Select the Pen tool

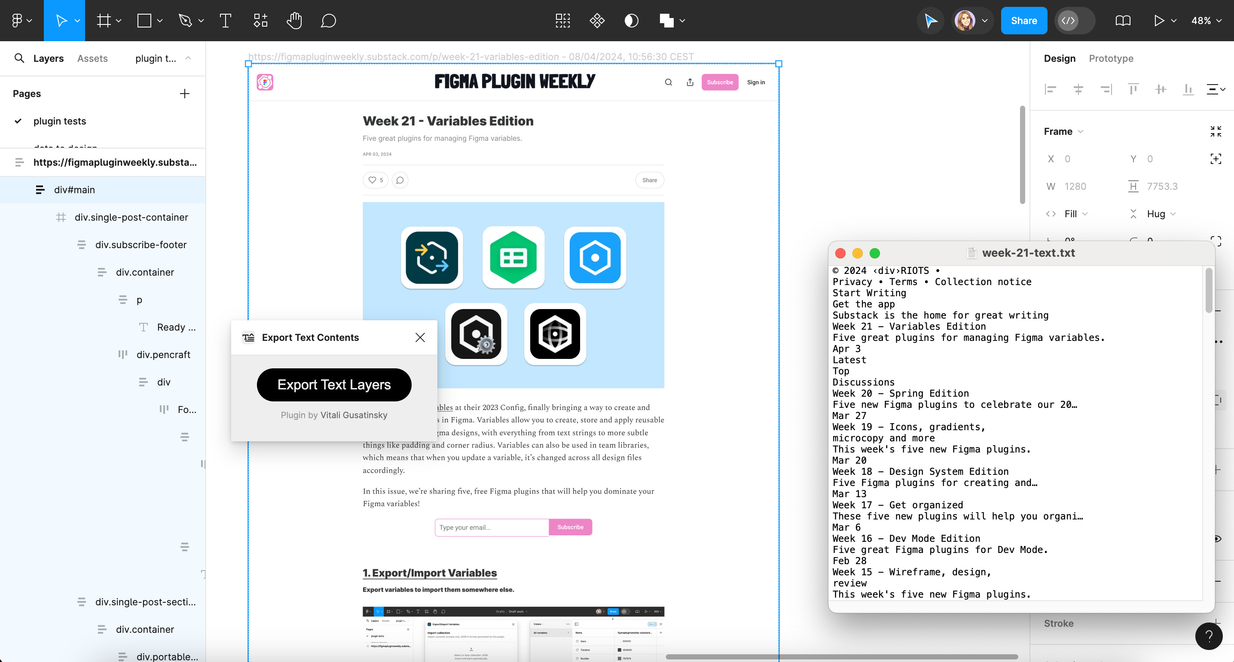(x=185, y=21)
